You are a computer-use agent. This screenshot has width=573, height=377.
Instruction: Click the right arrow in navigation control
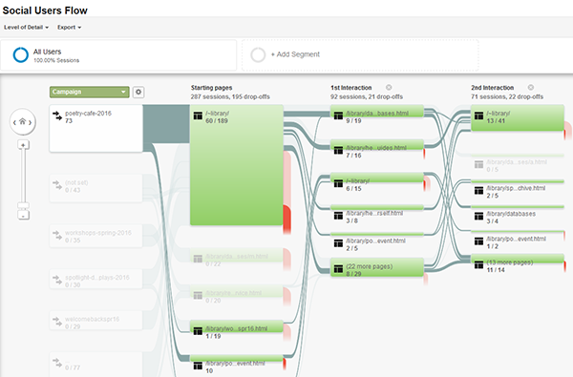point(31,122)
